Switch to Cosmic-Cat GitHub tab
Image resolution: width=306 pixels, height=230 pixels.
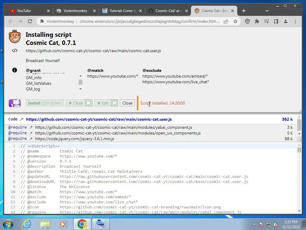point(168,11)
